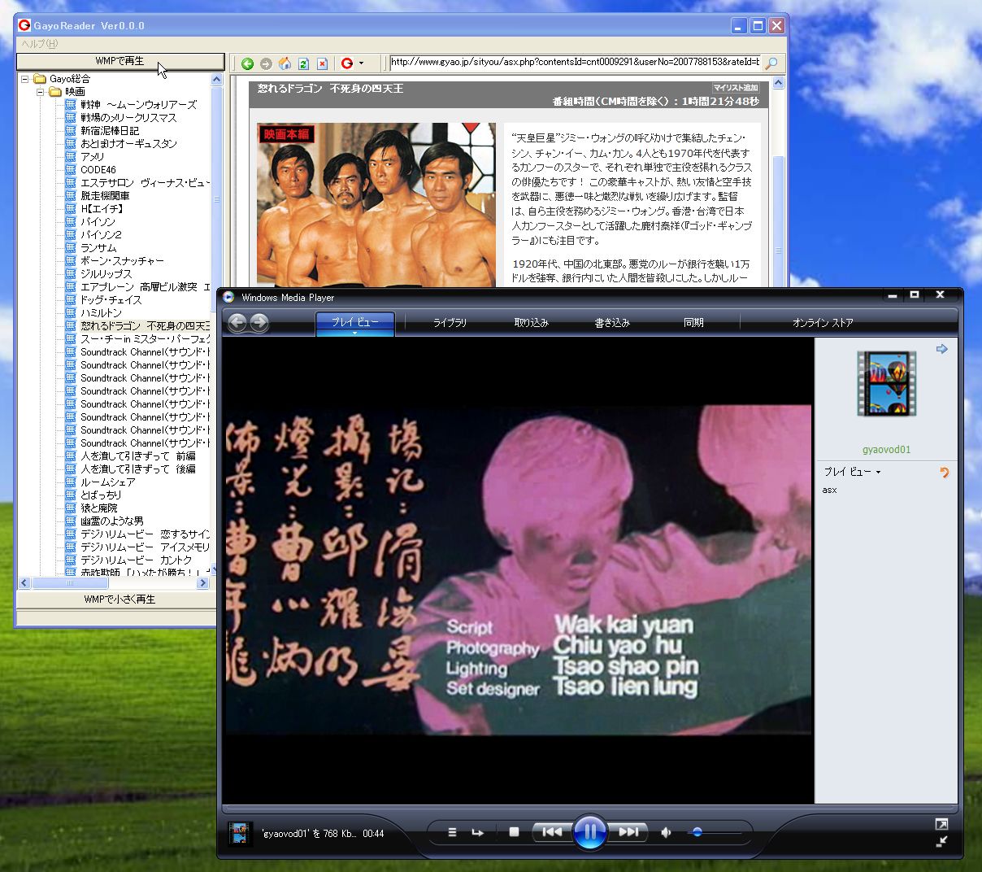Click the WMPで小さく再生 button

point(120,599)
